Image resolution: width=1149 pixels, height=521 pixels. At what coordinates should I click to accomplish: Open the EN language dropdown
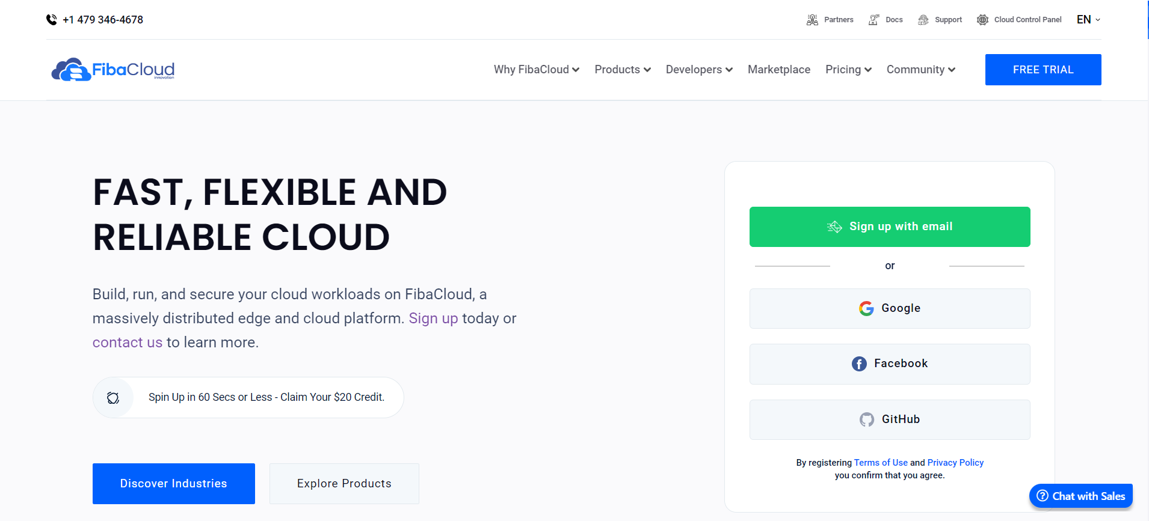pyautogui.click(x=1088, y=20)
